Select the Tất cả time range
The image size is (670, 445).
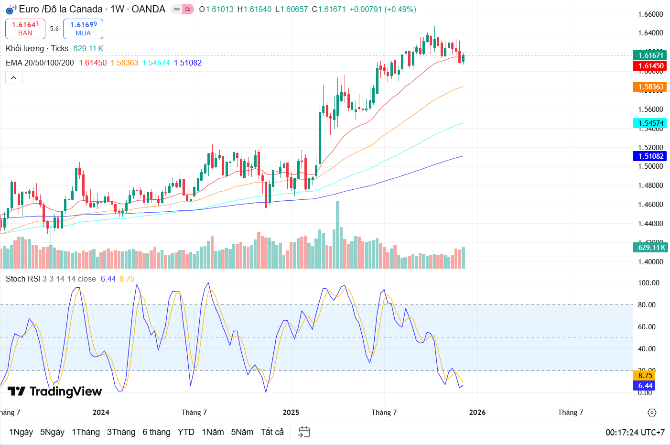[272, 432]
